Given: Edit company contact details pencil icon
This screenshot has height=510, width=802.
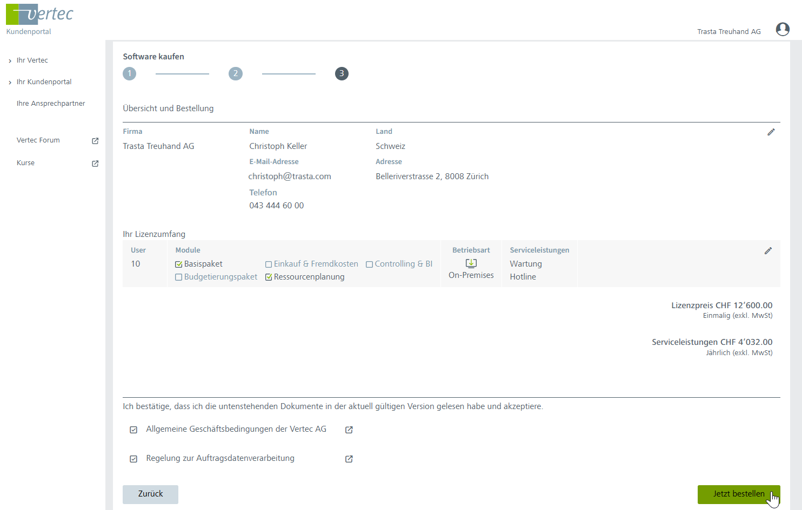Looking at the screenshot, I should click(x=771, y=132).
